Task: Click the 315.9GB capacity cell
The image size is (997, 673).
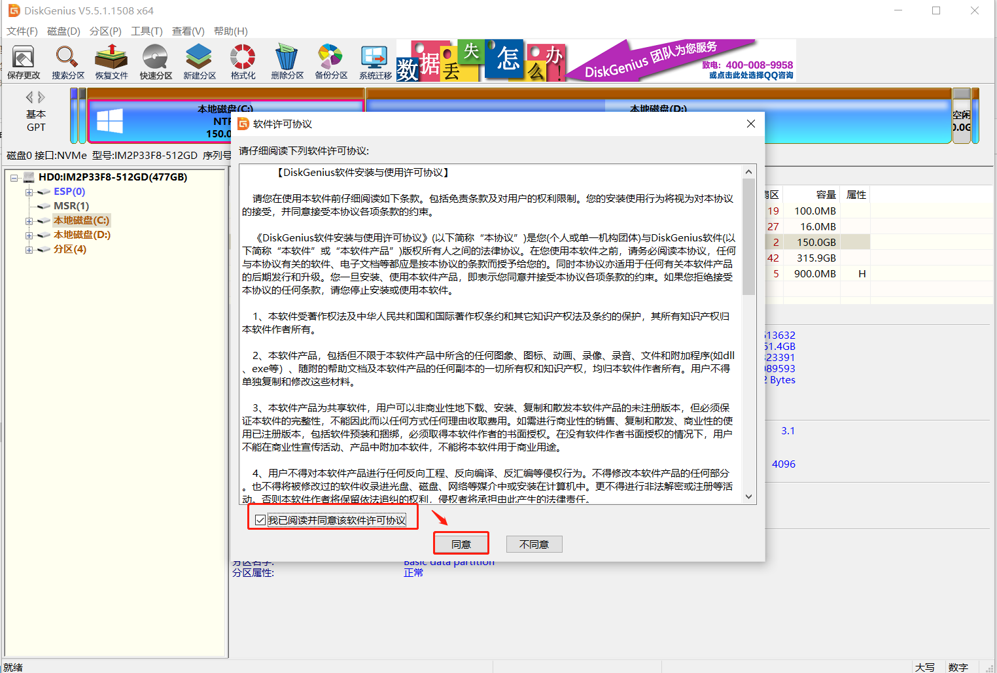Action: point(816,258)
